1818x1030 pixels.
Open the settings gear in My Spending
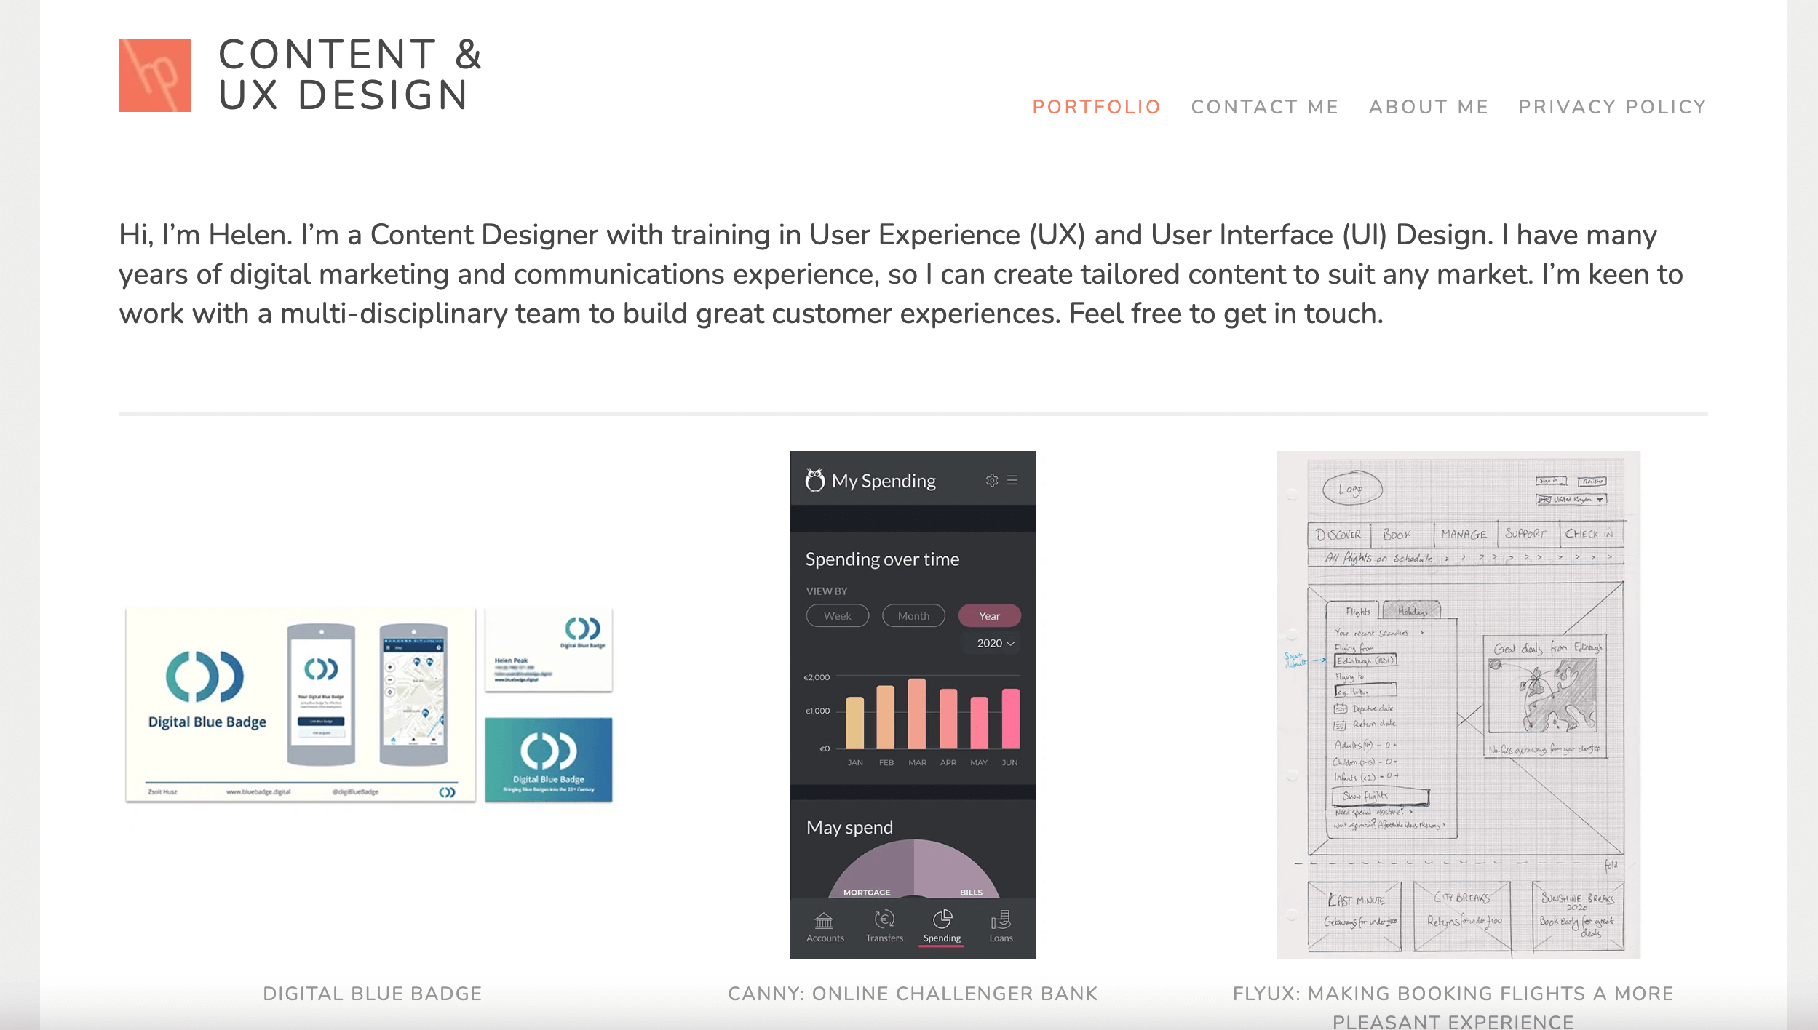click(x=991, y=480)
